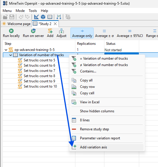This screenshot has height=167, width=158.
Task: Click the Adjust icon
Action: (x=61, y=31)
